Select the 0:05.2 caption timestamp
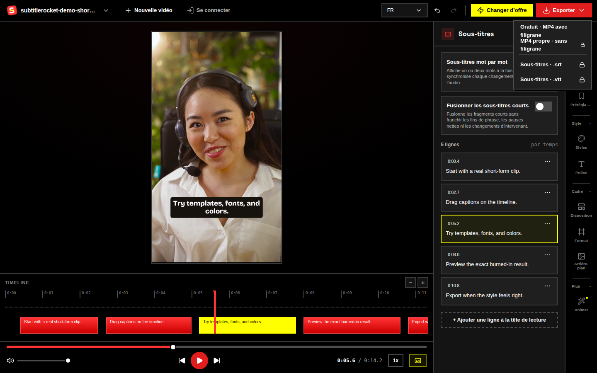 point(454,224)
